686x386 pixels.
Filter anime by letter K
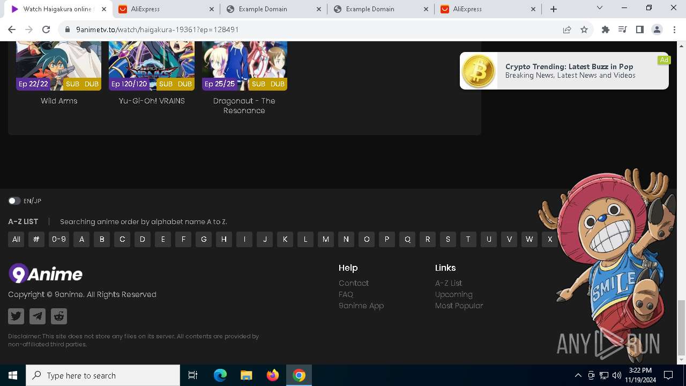tap(285, 239)
